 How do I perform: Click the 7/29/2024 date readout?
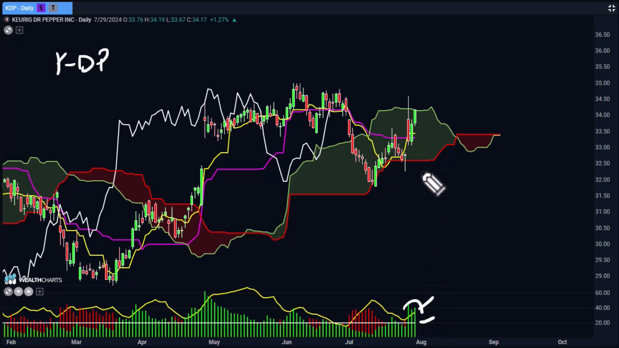108,20
